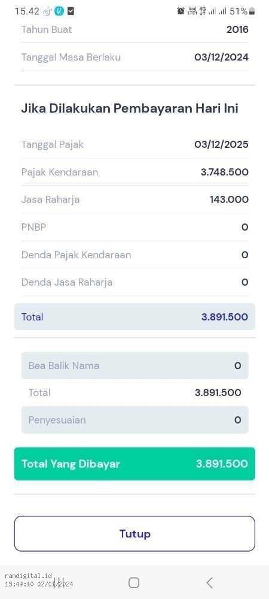This screenshot has height=599, width=269.
Task: Tap the Android back navigation icon
Action: pos(209,583)
